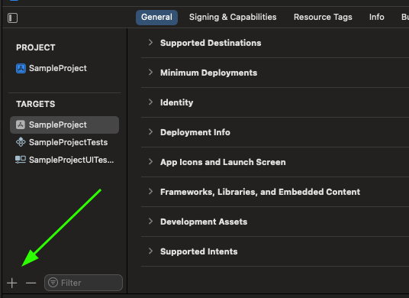
Task: Expand Frameworks, Libraries, and Embedded Content
Action: [x=150, y=192]
